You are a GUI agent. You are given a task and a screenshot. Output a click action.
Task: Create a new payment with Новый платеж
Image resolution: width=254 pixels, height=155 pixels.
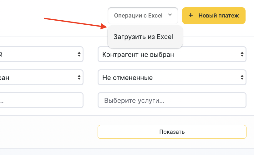(x=214, y=16)
